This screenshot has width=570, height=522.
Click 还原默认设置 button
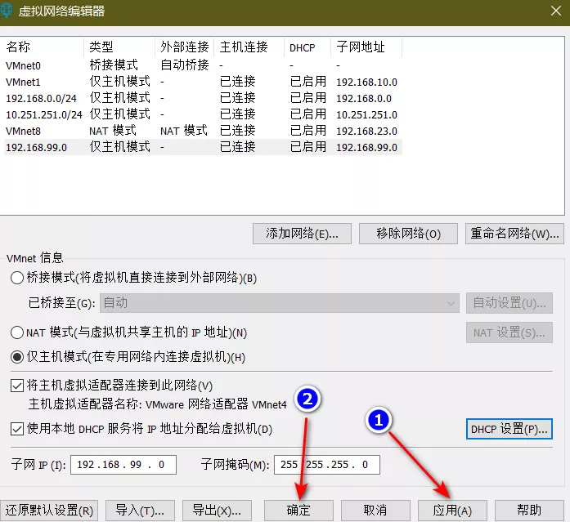pos(50,510)
